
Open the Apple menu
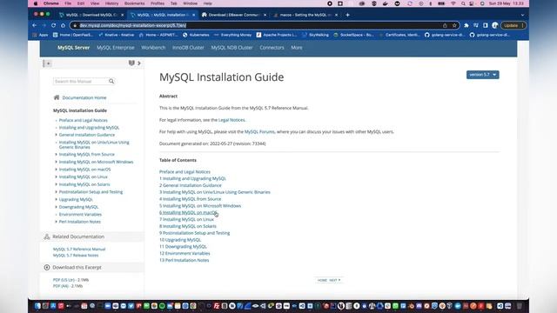(36, 3)
